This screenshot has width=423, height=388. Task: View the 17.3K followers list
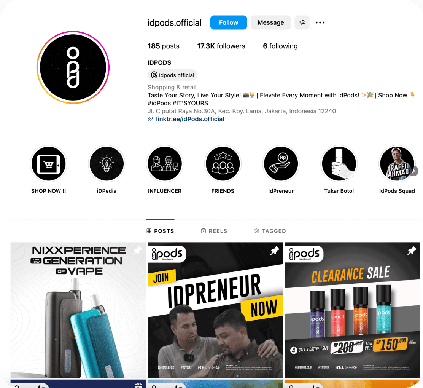coord(221,46)
